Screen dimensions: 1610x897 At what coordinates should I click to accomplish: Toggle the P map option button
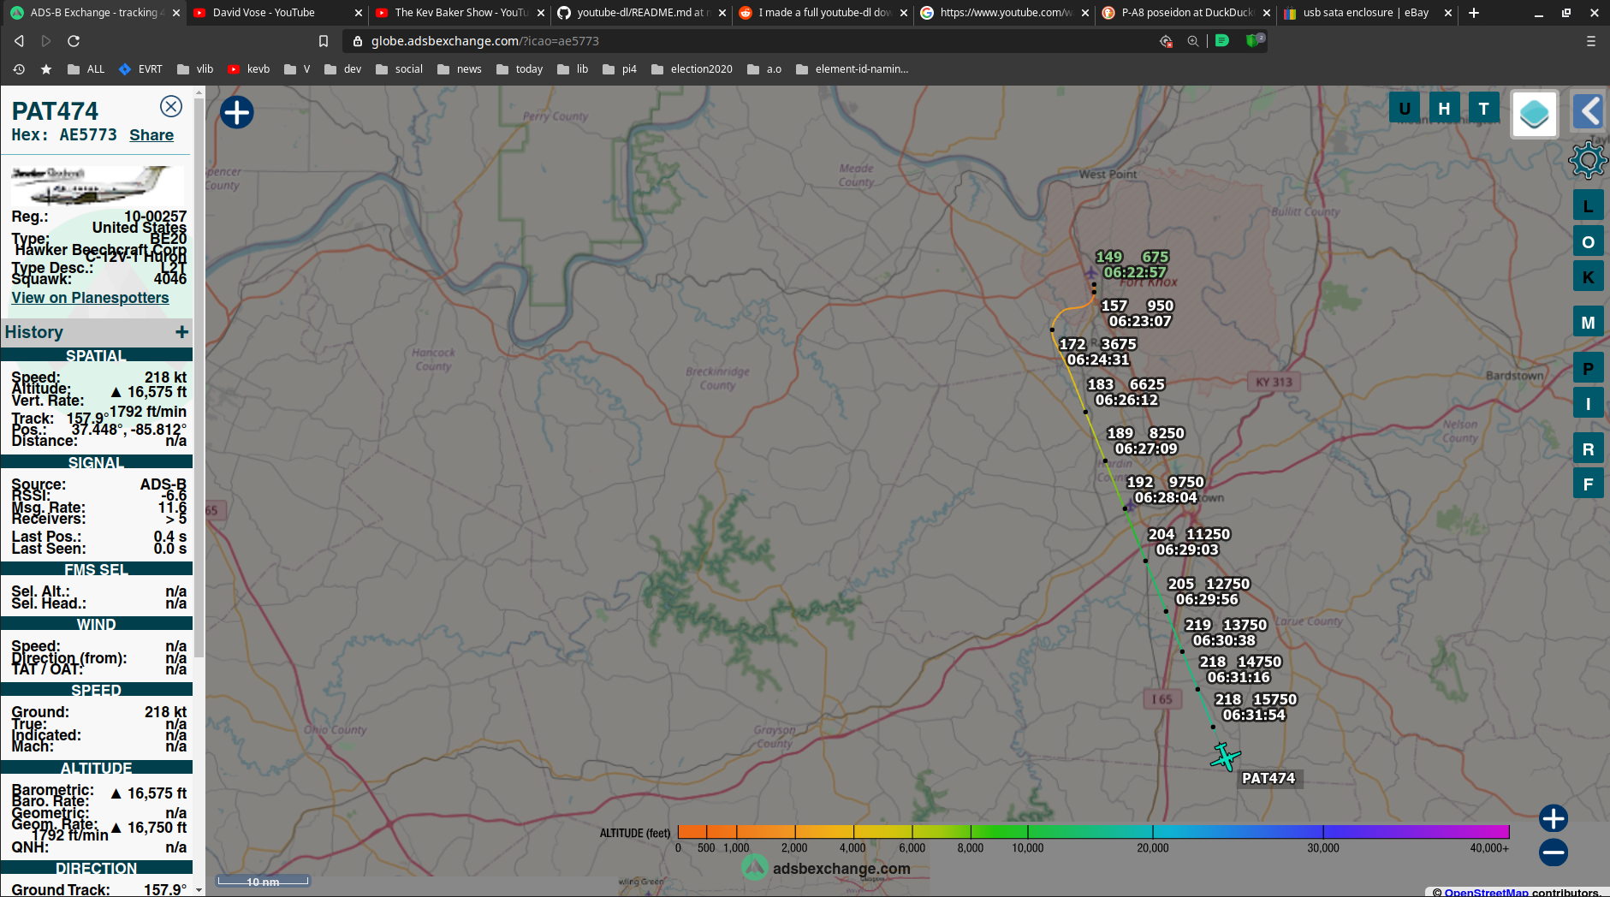[x=1588, y=368]
